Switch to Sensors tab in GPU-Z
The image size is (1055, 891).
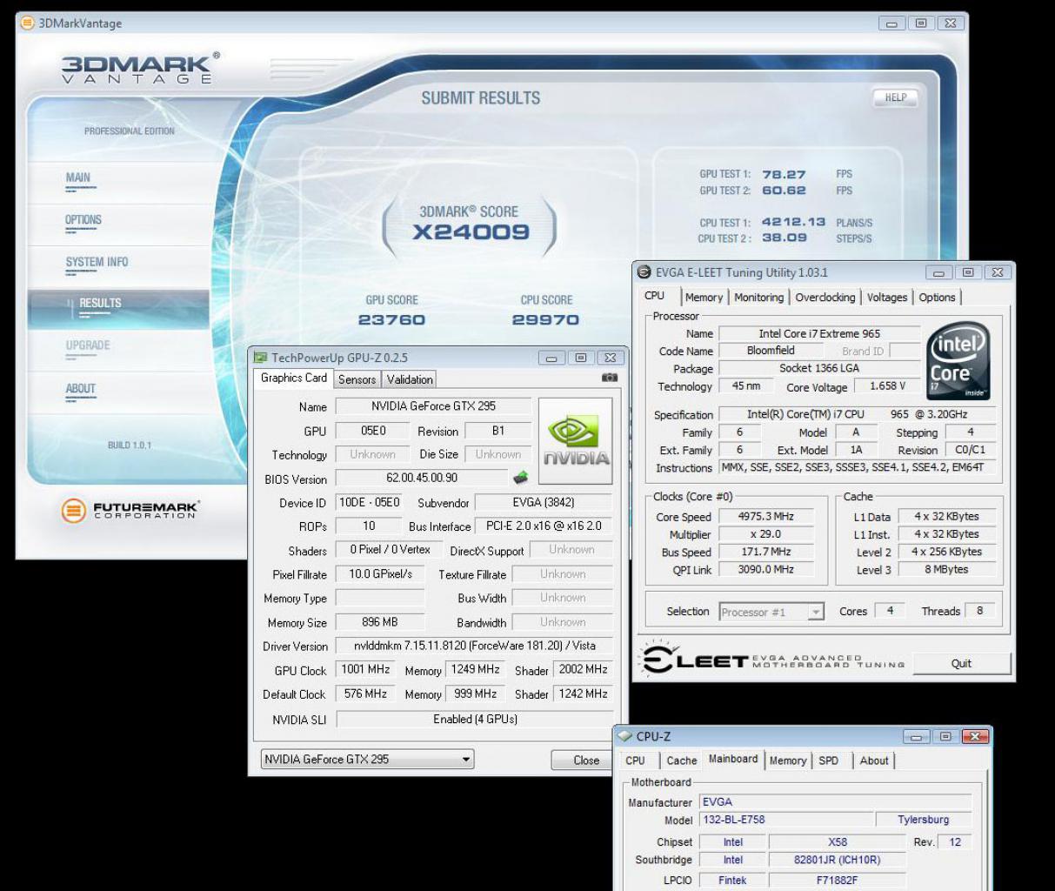(357, 379)
